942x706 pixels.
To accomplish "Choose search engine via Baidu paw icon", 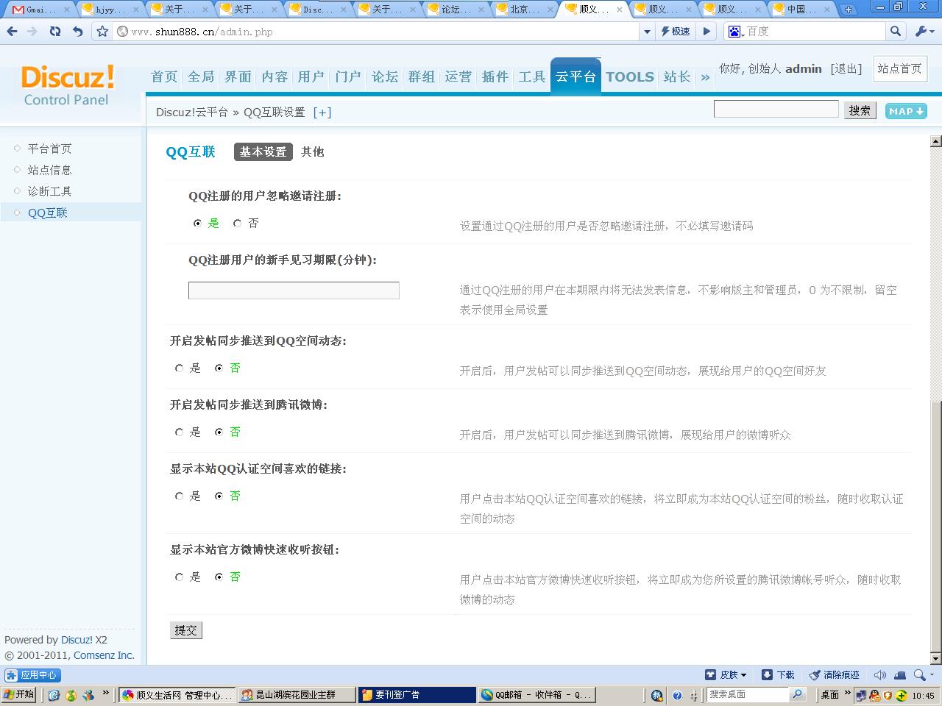I will pyautogui.click(x=735, y=32).
